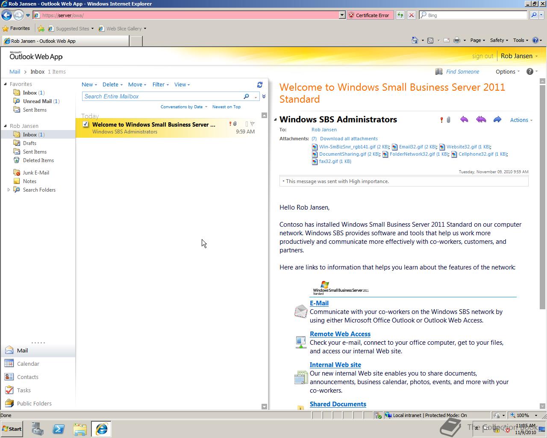This screenshot has width=547, height=438.
Task: Open the Internal Web site link
Action: [x=335, y=364]
